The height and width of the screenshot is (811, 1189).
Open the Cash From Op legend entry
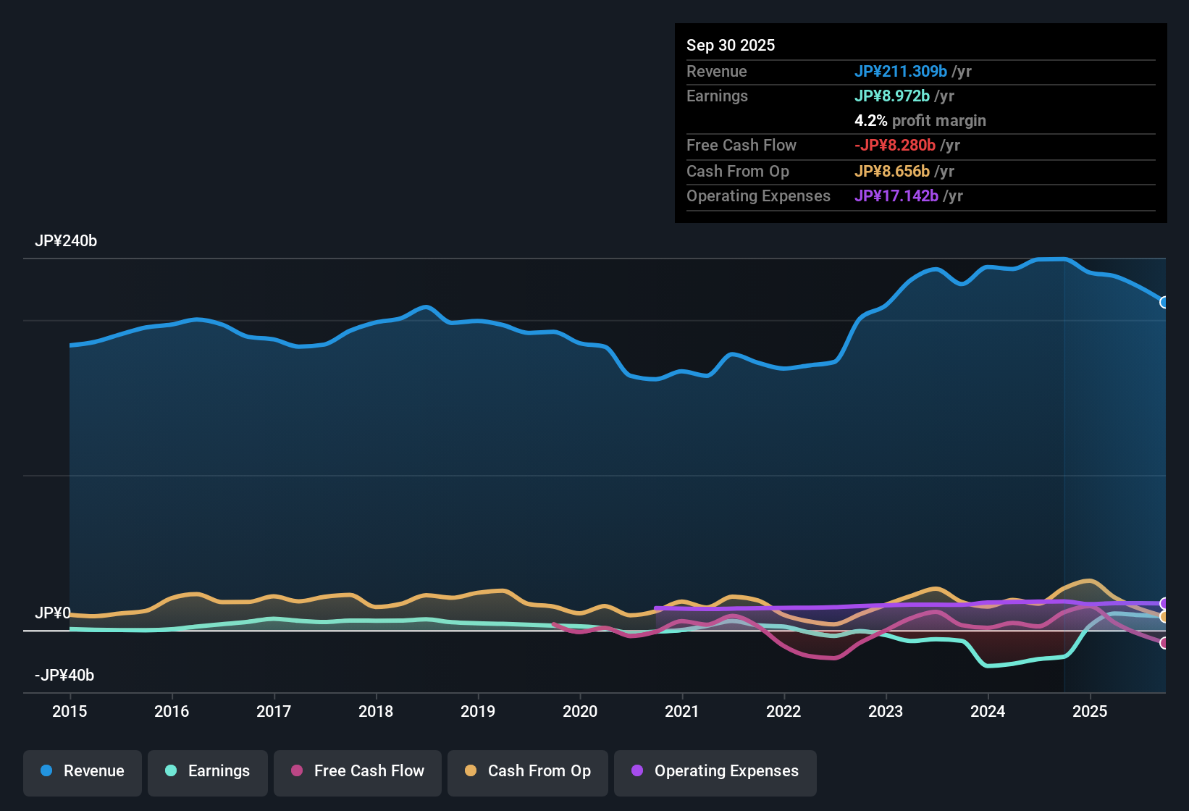click(x=527, y=771)
